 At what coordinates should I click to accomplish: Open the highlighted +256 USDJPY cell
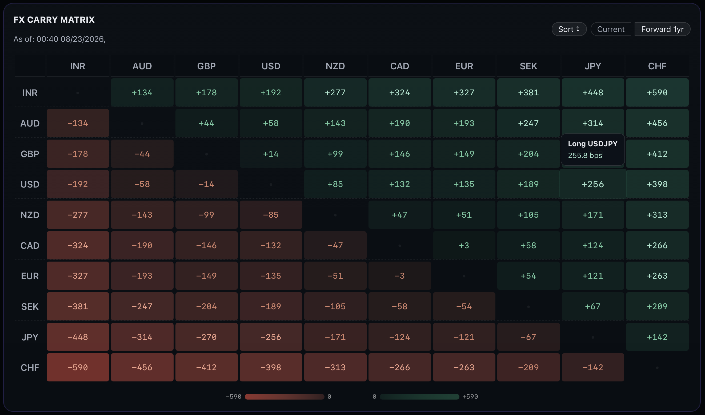593,184
